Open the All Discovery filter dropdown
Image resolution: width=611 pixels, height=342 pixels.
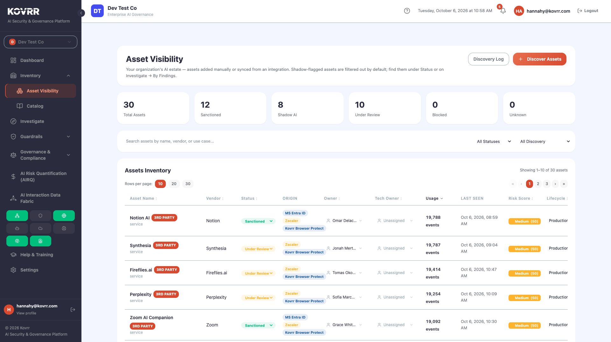pos(545,141)
